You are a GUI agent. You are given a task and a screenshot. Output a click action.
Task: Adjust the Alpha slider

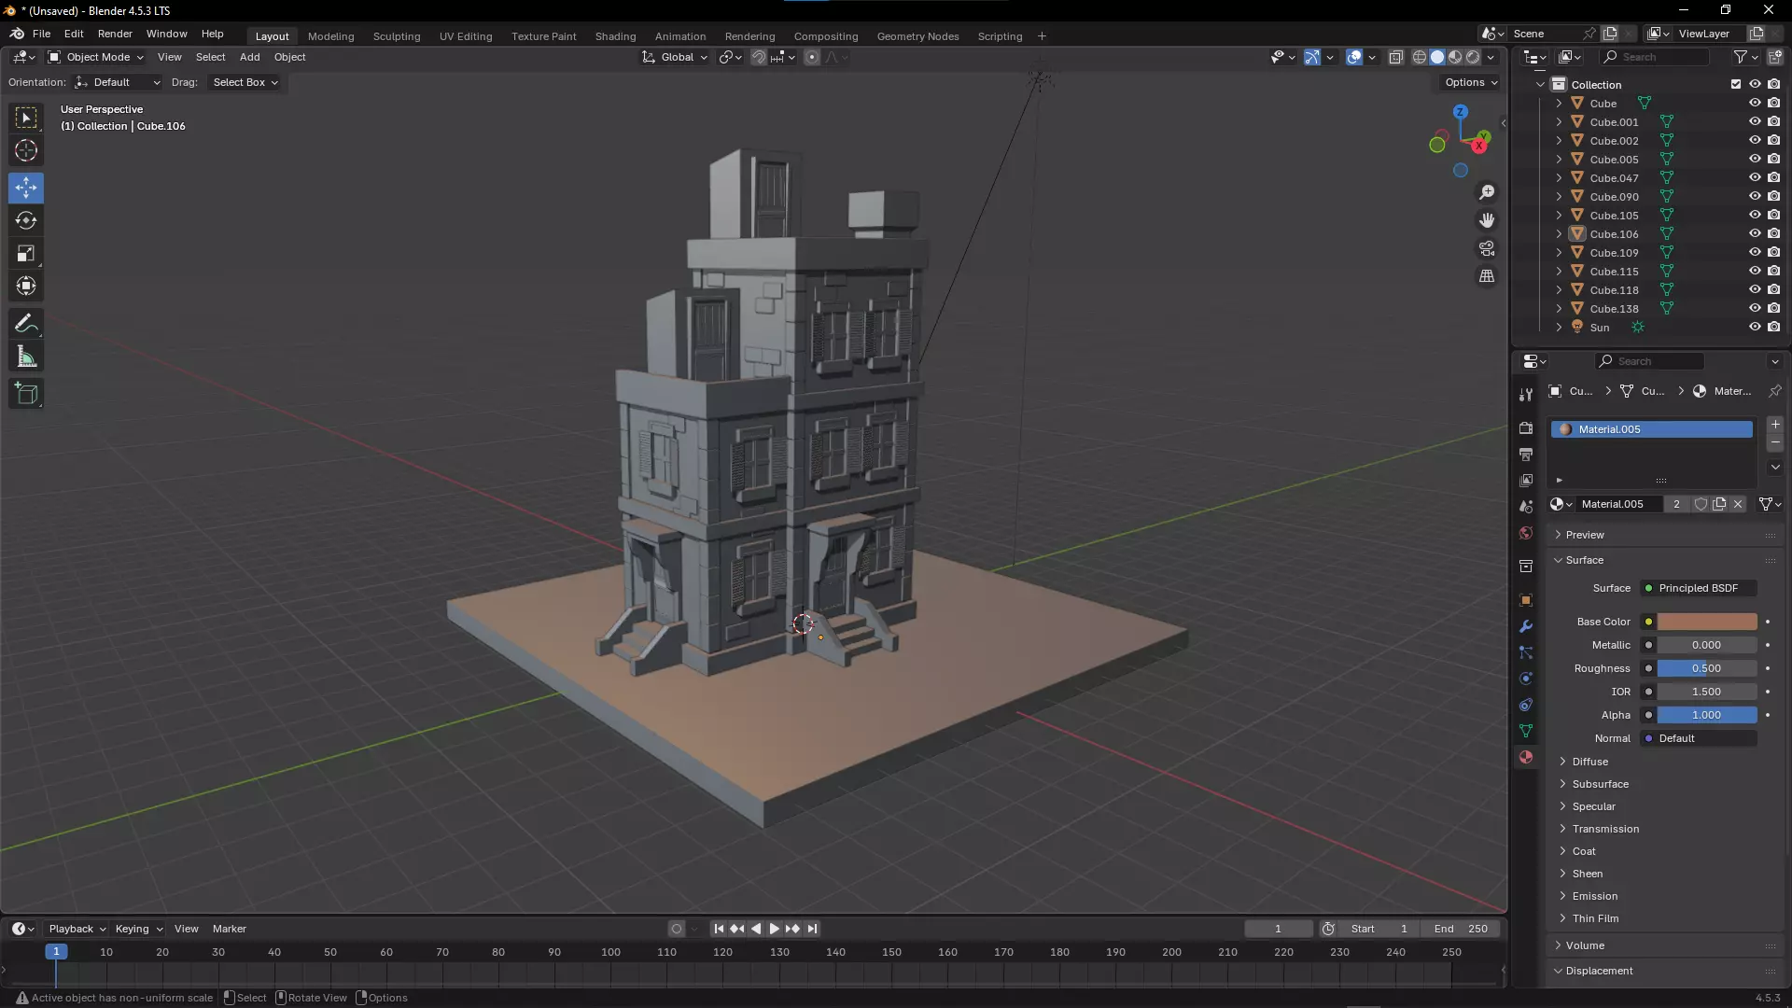1707,715
